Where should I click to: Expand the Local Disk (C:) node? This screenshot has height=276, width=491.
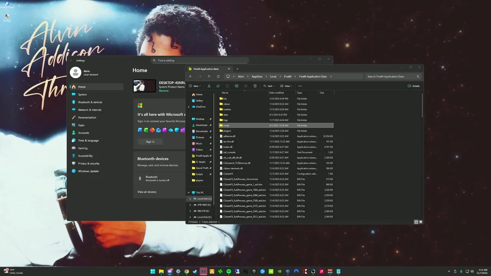click(190, 199)
